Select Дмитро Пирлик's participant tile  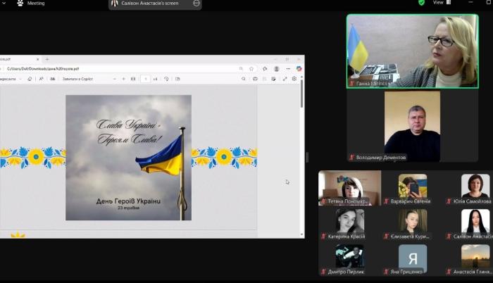tap(349, 259)
